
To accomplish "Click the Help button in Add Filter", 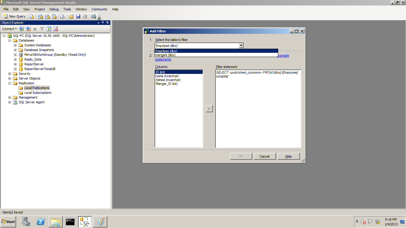I will point(288,156).
